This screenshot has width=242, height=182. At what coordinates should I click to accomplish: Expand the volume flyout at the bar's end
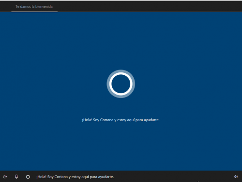[236, 177]
